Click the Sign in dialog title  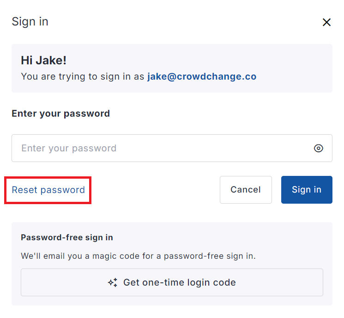click(x=30, y=22)
